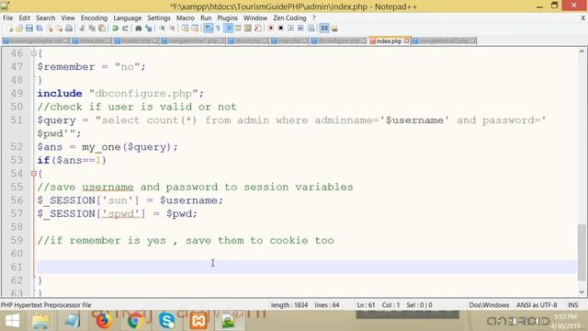Switch to the about.php tab
Screen dimensions: 588x331
[x=247, y=40]
